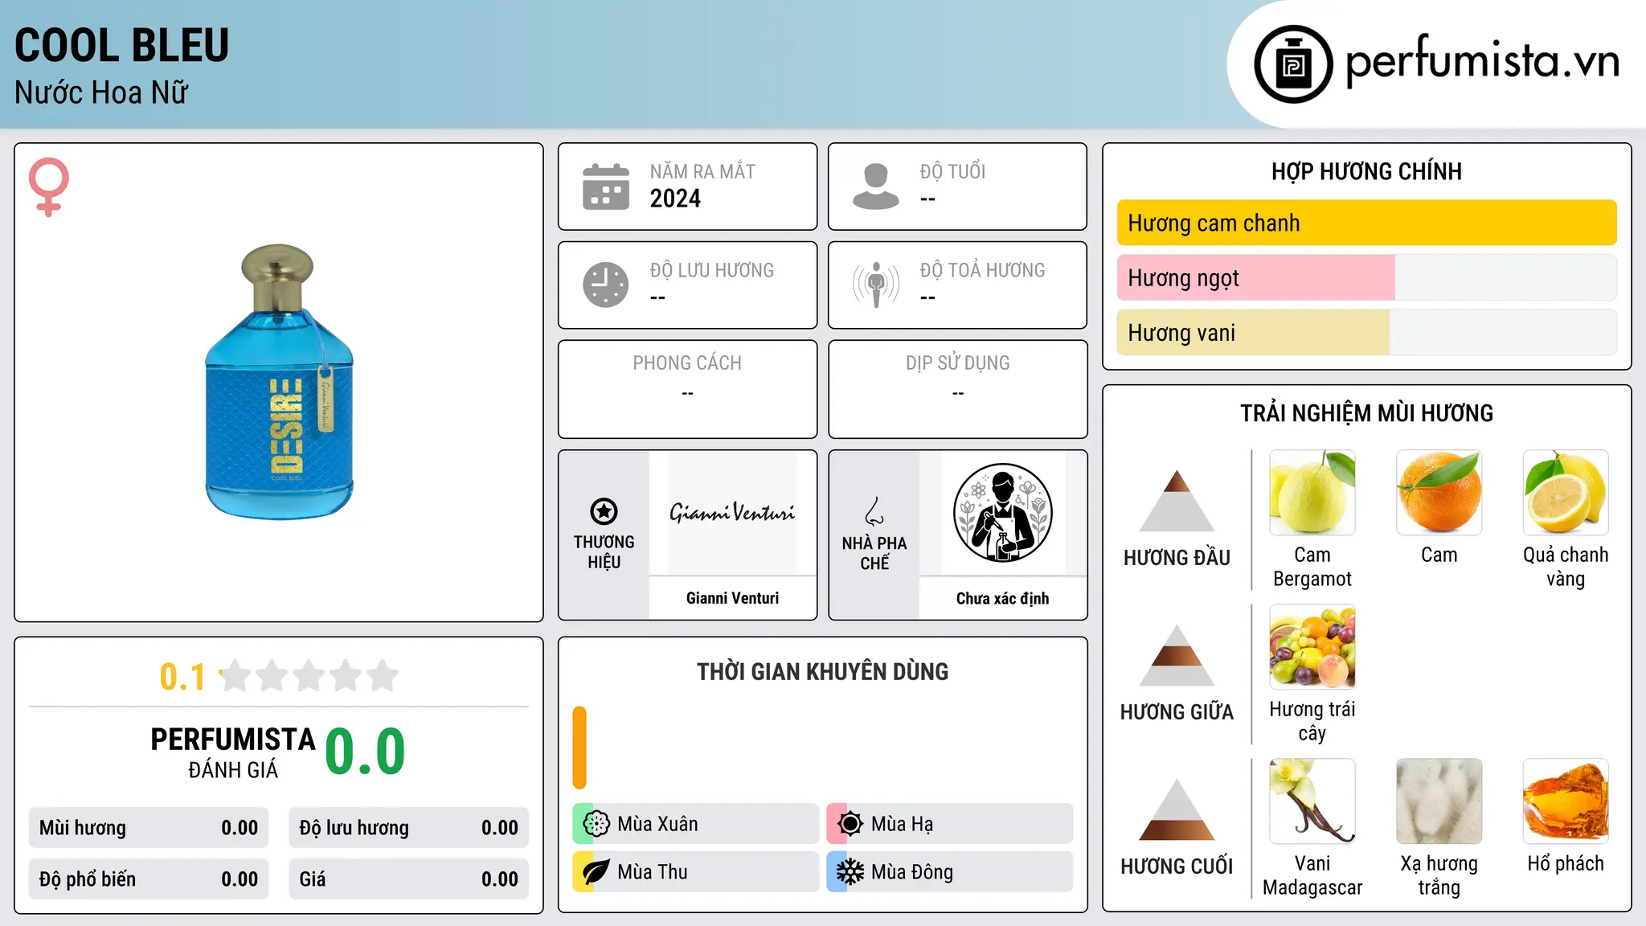Click the Hương Giữa middle-note pyramid icon
This screenshot has height=926, width=1646.
[1177, 655]
